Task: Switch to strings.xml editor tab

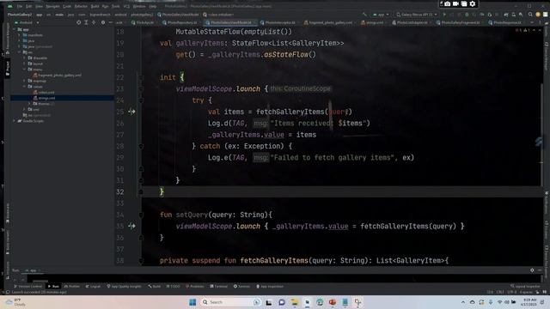Action: [x=375, y=22]
